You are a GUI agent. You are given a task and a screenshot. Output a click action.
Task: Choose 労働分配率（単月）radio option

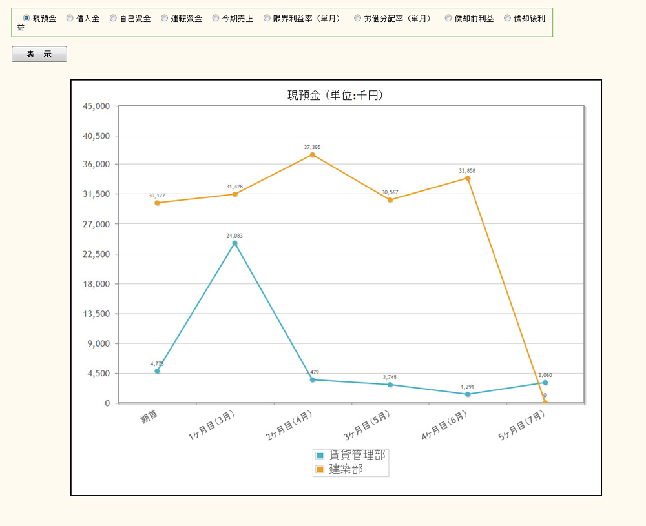tap(357, 18)
